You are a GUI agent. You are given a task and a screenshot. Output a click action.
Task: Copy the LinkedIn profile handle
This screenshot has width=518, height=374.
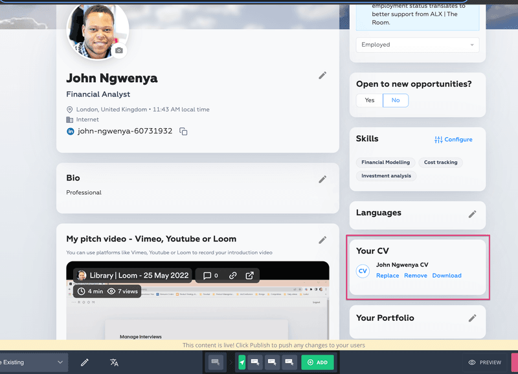183,131
